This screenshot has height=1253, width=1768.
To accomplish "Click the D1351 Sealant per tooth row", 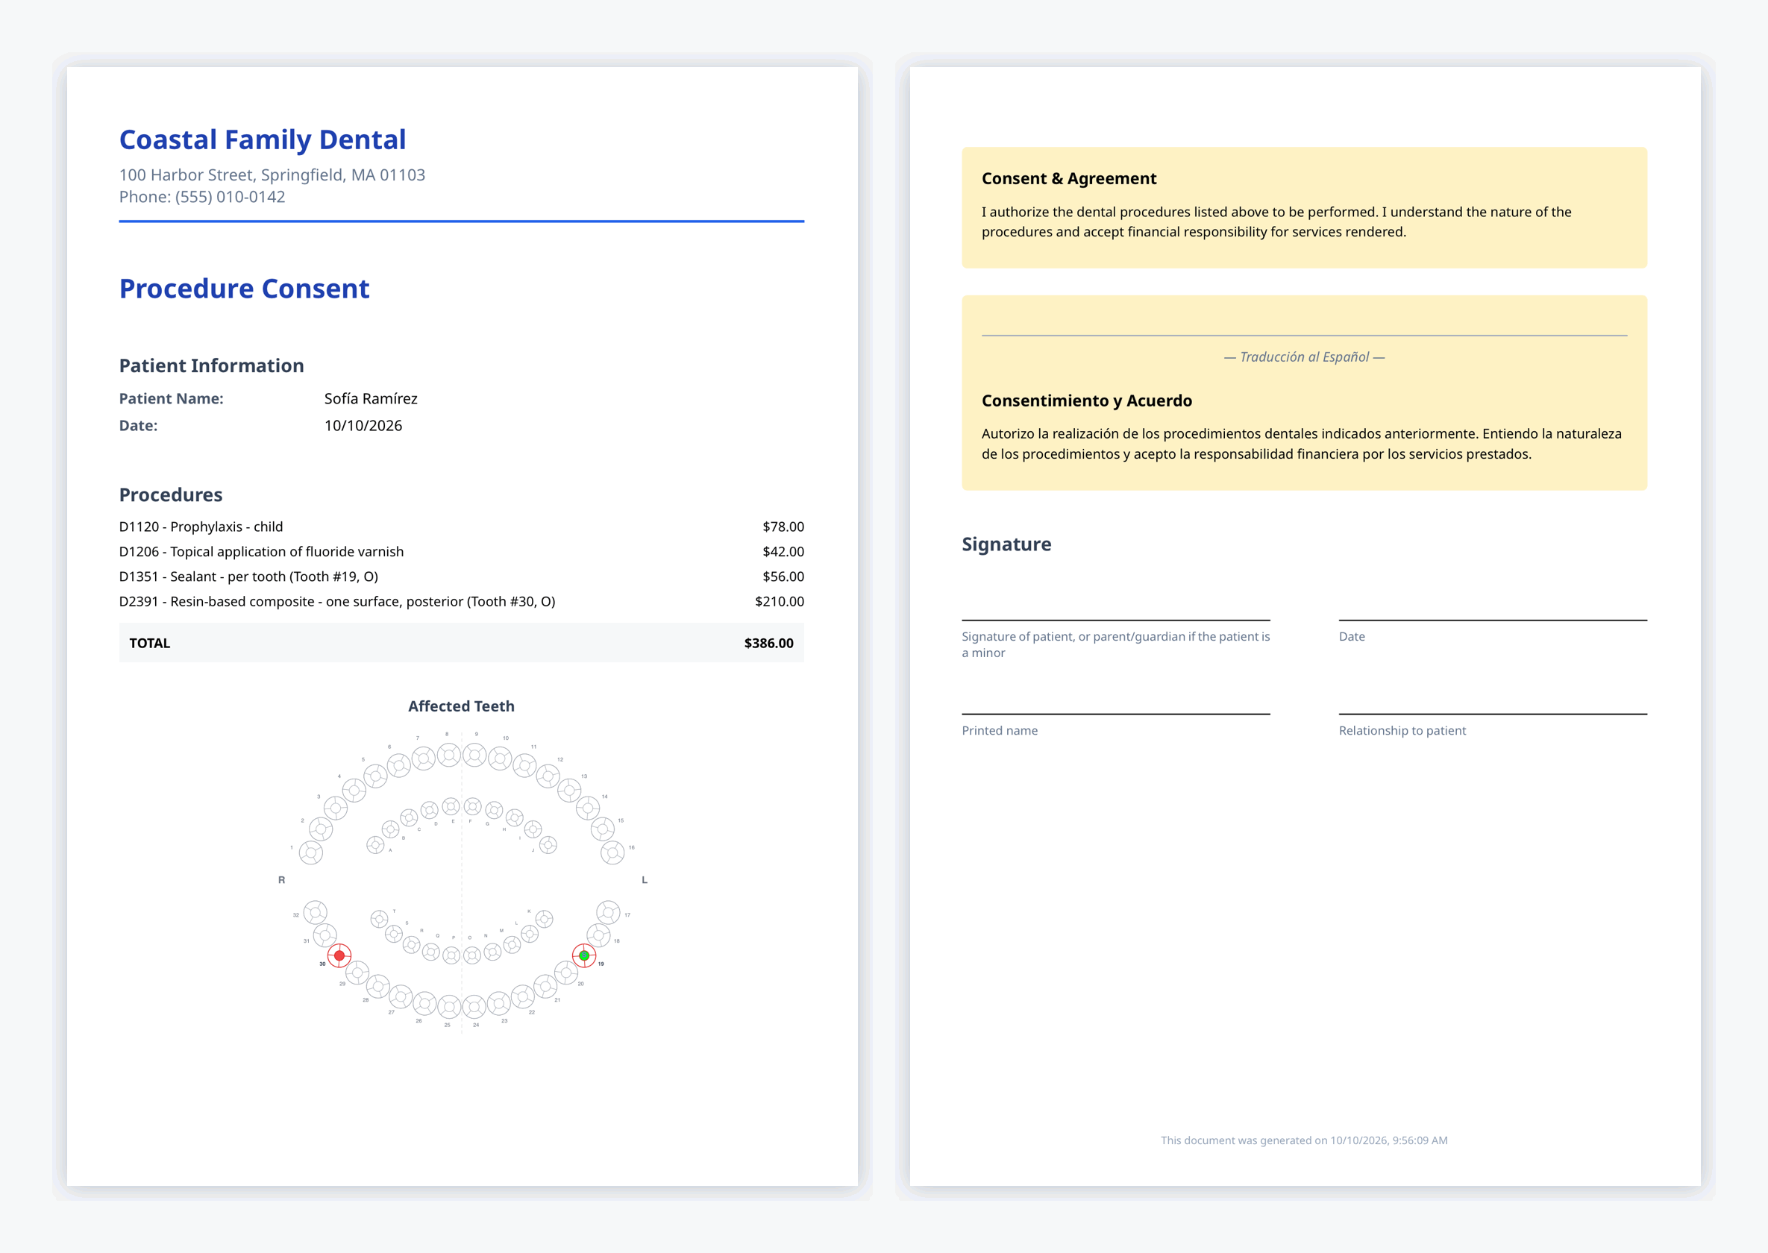I will pyautogui.click(x=462, y=577).
